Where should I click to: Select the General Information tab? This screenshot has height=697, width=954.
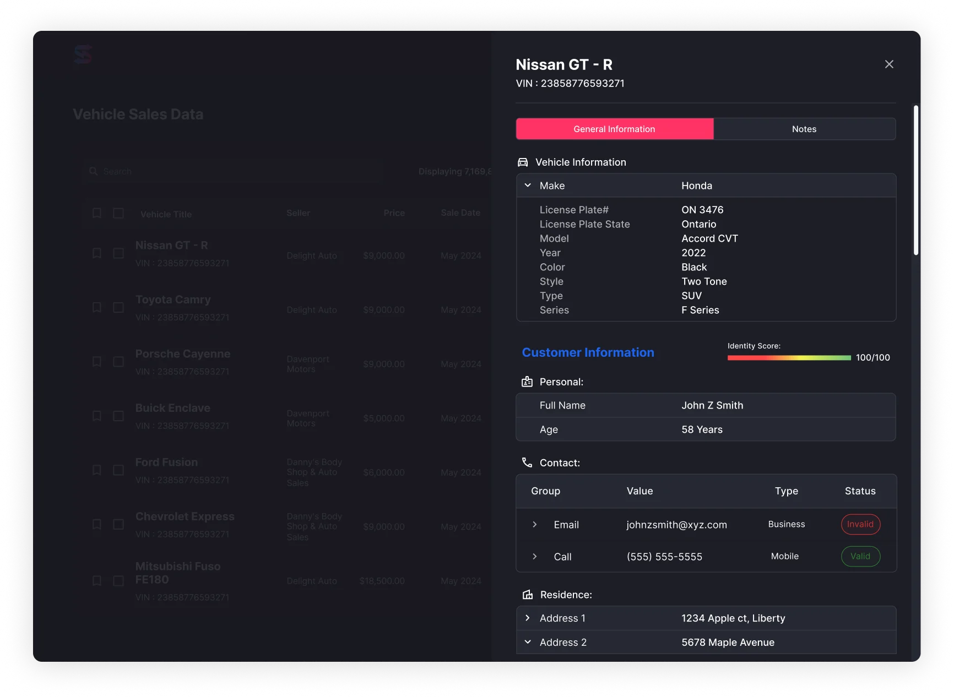click(614, 129)
